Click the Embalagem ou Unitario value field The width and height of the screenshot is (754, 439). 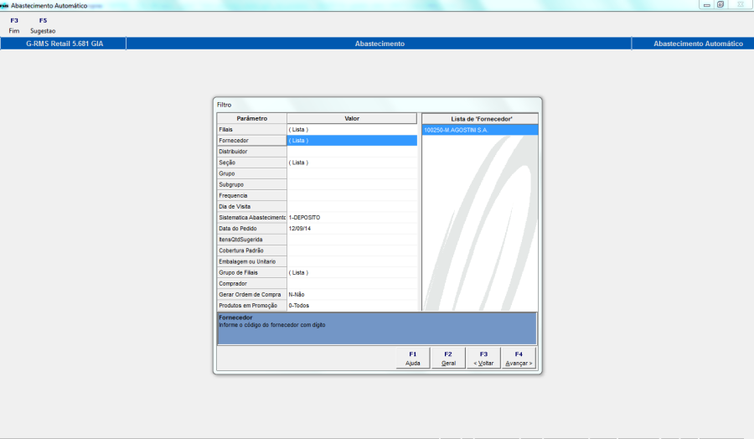[352, 261]
